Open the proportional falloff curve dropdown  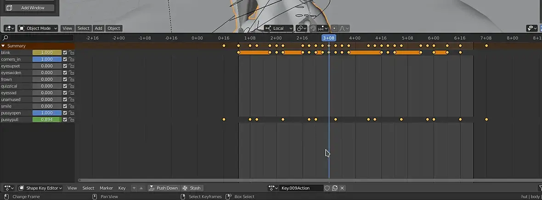tap(344, 28)
